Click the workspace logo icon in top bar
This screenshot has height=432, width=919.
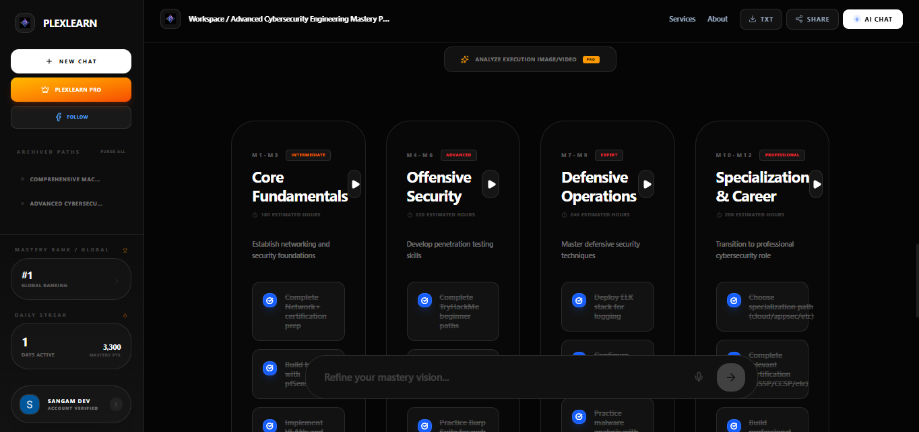(x=170, y=19)
